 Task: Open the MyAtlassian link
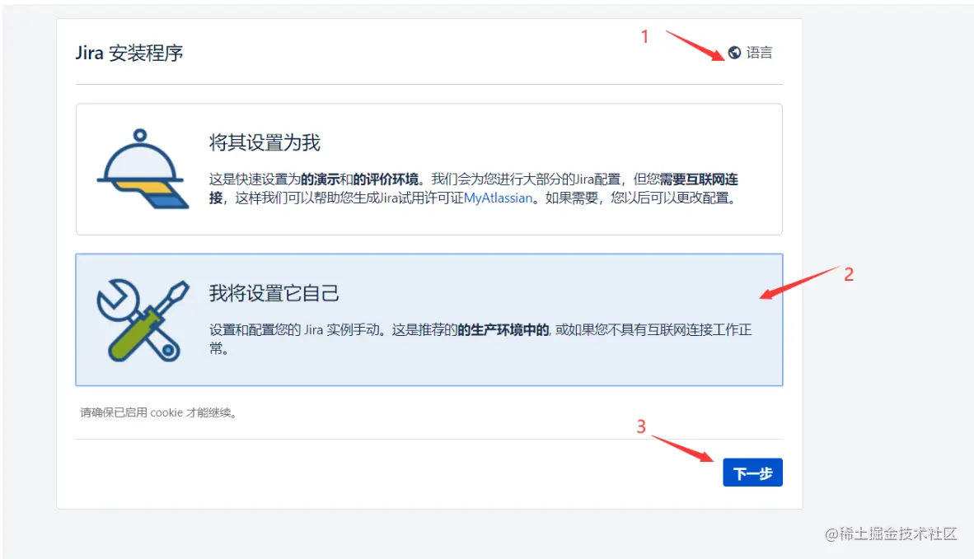pos(499,198)
